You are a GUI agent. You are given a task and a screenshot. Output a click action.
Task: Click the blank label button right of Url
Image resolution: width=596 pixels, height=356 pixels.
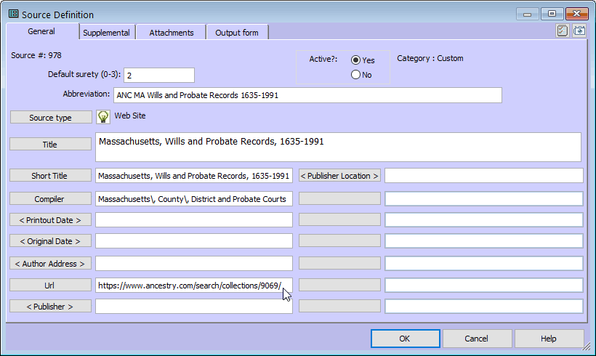(339, 285)
